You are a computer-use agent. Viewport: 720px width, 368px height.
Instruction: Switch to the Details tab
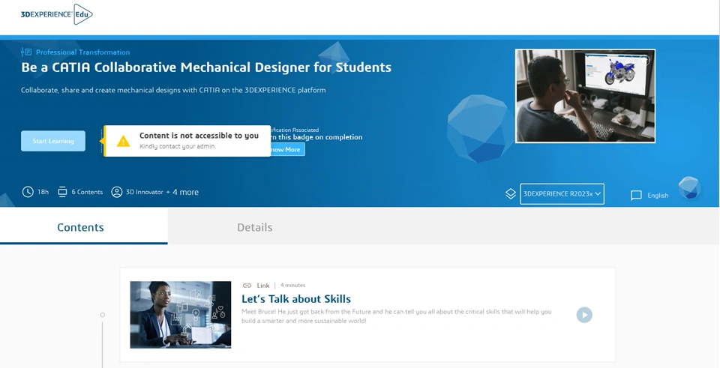(x=255, y=227)
